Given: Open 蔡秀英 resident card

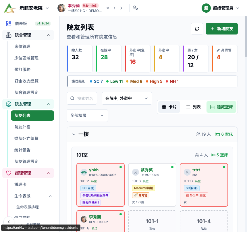Looking at the screenshot, I should tap(152, 185).
